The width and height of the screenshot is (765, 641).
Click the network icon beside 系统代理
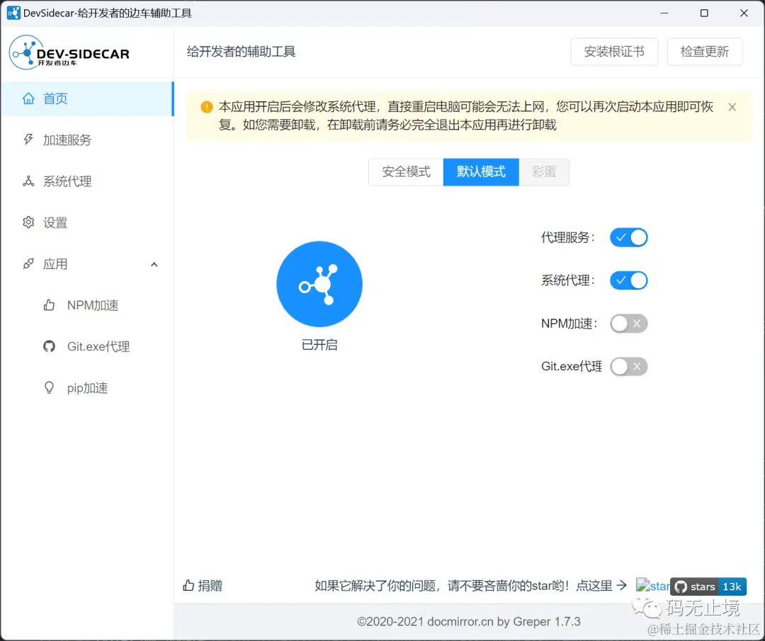pyautogui.click(x=28, y=181)
